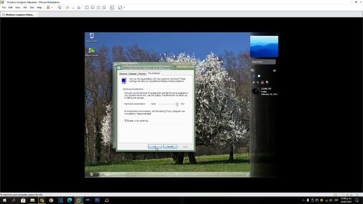Select the Windows Longhorn Reloaded VM tab
363x204 pixels.
pyautogui.click(x=19, y=15)
